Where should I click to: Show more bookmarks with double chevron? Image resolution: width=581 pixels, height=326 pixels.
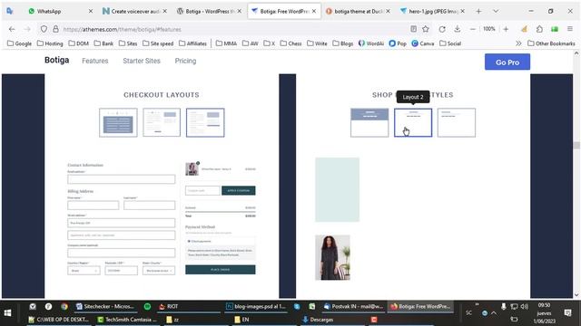coord(518,43)
